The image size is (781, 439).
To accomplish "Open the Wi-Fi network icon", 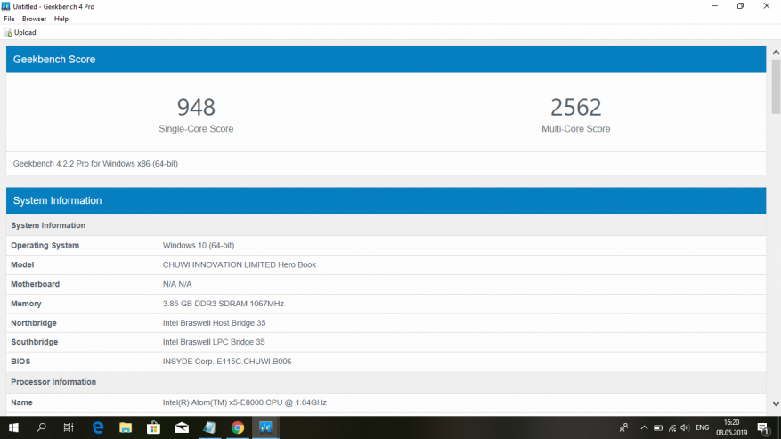I will click(672, 427).
